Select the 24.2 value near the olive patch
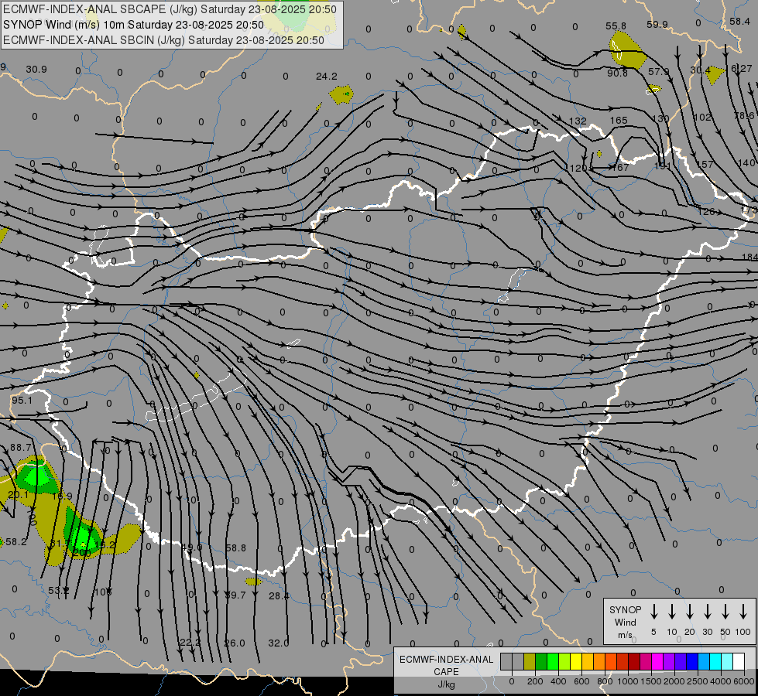Screen dimensions: 758x696 pos(326,77)
